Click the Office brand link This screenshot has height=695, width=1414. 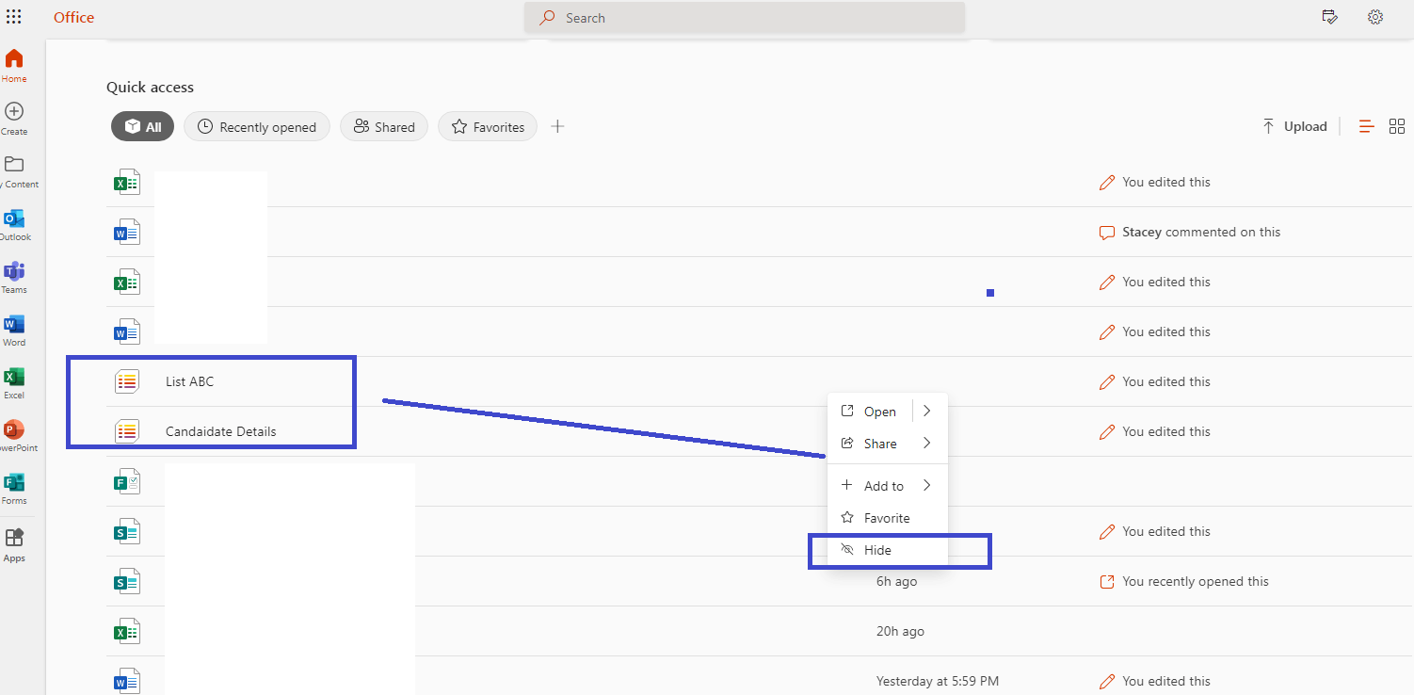73,18
